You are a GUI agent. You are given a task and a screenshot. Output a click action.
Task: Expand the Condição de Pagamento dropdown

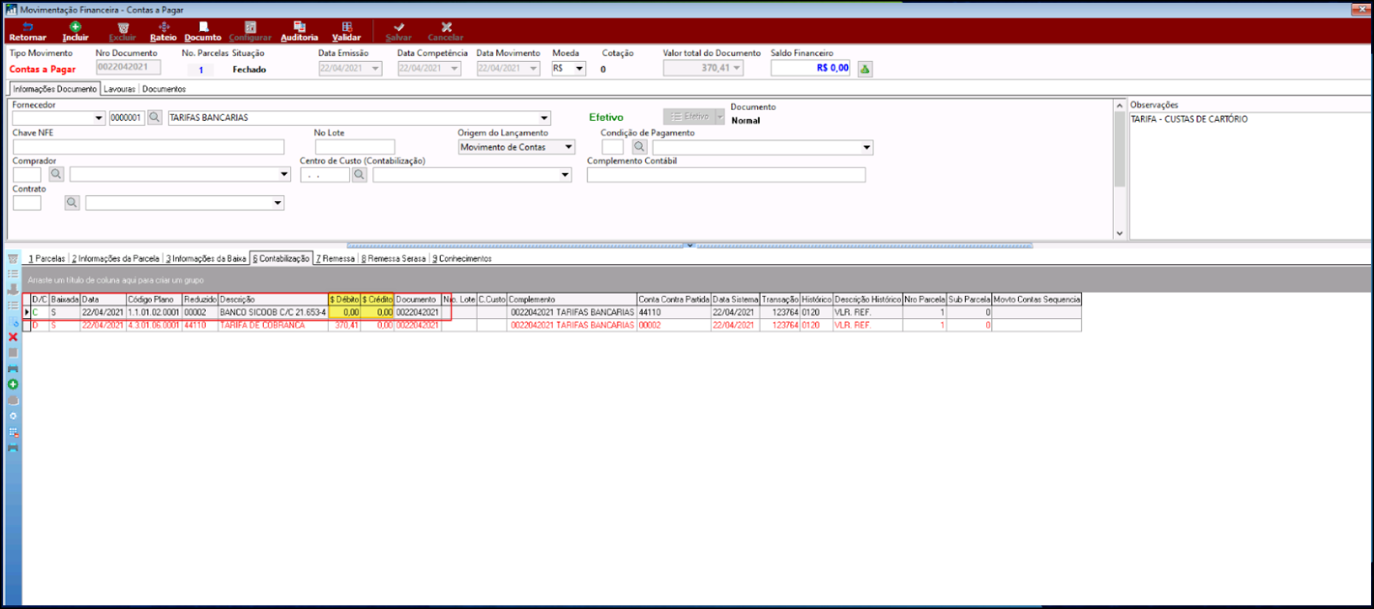coord(867,147)
